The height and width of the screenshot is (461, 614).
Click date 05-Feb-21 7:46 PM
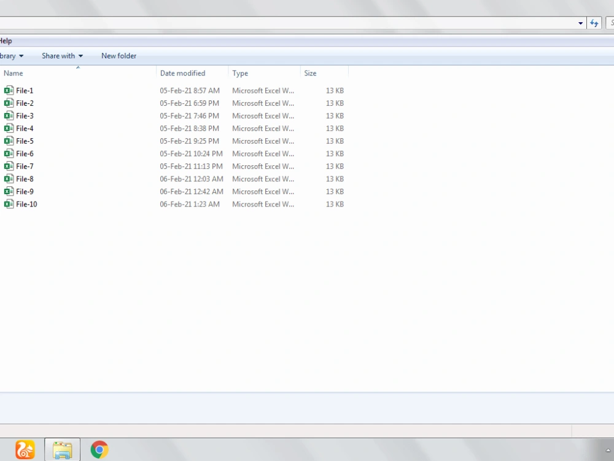189,116
